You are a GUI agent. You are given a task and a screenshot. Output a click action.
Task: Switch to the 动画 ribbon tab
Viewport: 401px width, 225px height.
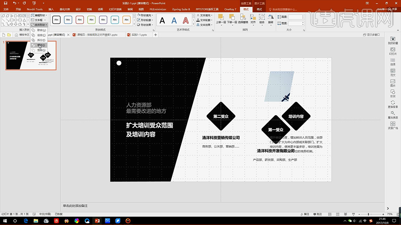click(100, 9)
